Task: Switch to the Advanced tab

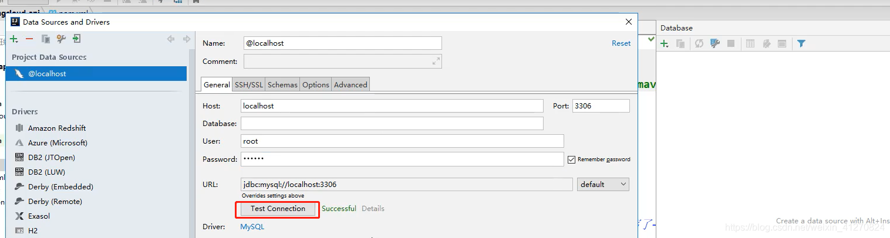Action: [350, 84]
